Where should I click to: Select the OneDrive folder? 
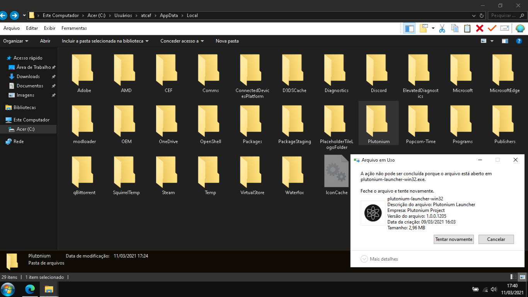coord(169,125)
